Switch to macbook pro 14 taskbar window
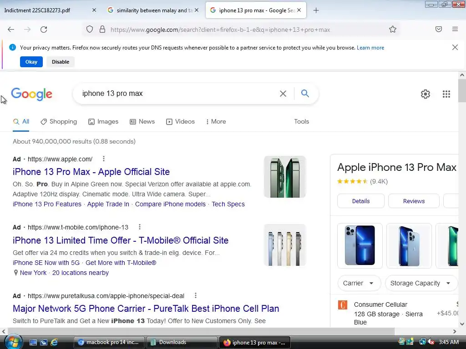 [109, 343]
